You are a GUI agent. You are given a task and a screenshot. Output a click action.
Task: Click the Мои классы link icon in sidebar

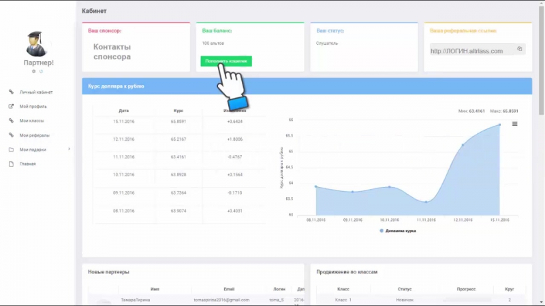(x=11, y=120)
